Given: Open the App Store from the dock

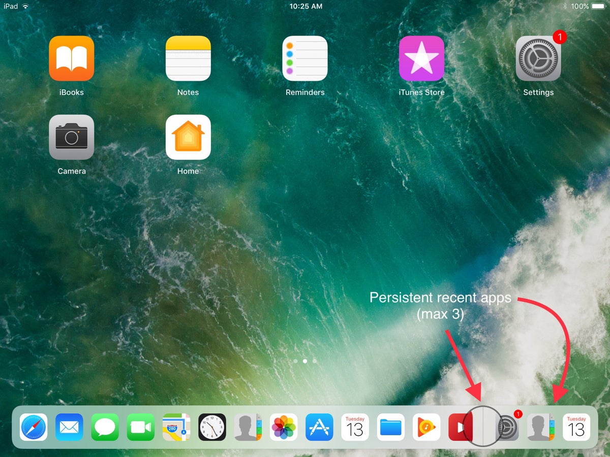Looking at the screenshot, I should [319, 427].
